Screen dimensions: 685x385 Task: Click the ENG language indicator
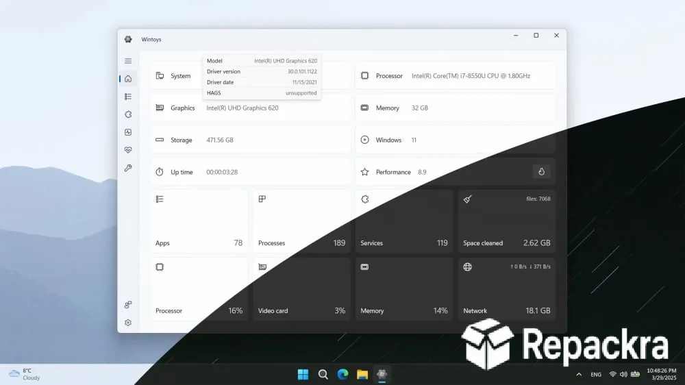[x=596, y=375]
